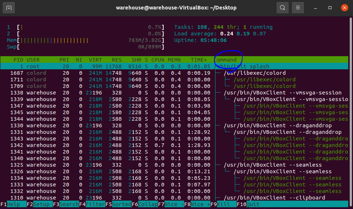Viewport: 353px width, 209px height.
Task: Select process row PID 1343
Action: point(174,139)
